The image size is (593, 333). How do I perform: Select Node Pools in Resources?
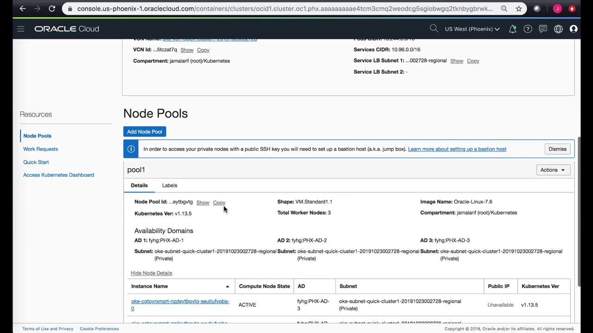point(37,136)
